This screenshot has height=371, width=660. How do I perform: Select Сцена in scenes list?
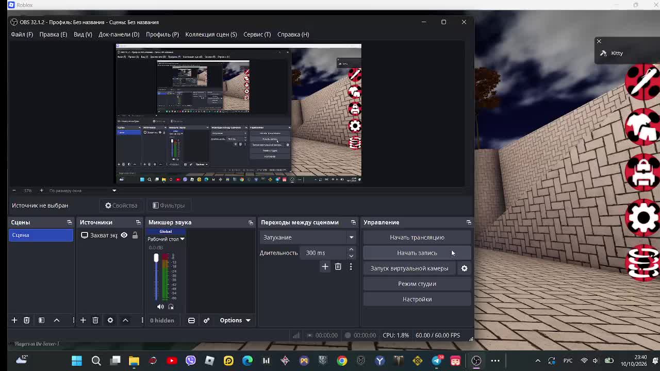(41, 235)
